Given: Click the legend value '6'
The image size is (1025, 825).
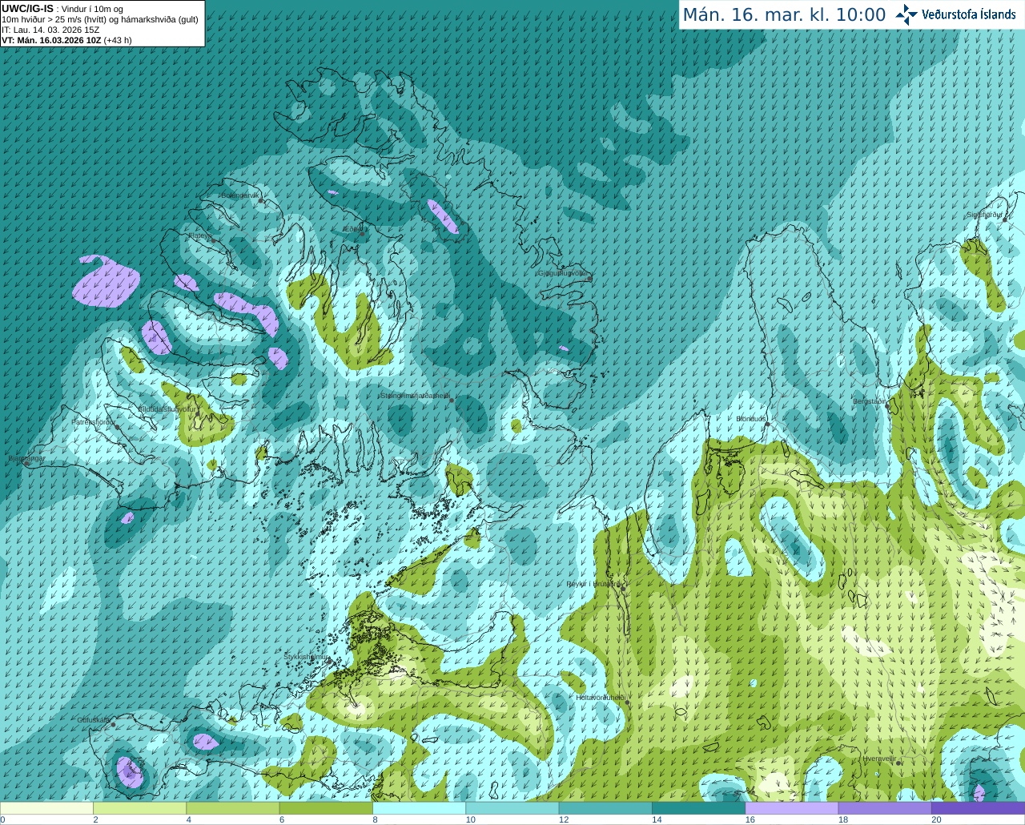Looking at the screenshot, I should (282, 819).
